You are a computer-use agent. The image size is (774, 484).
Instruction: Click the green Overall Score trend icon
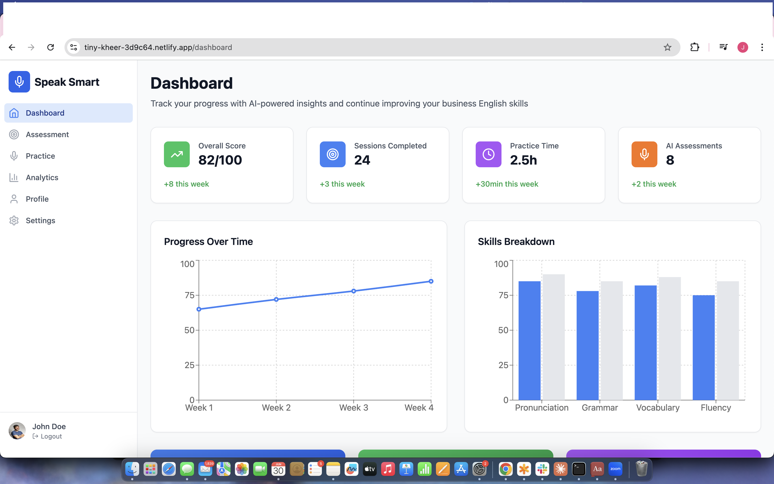pos(177,154)
